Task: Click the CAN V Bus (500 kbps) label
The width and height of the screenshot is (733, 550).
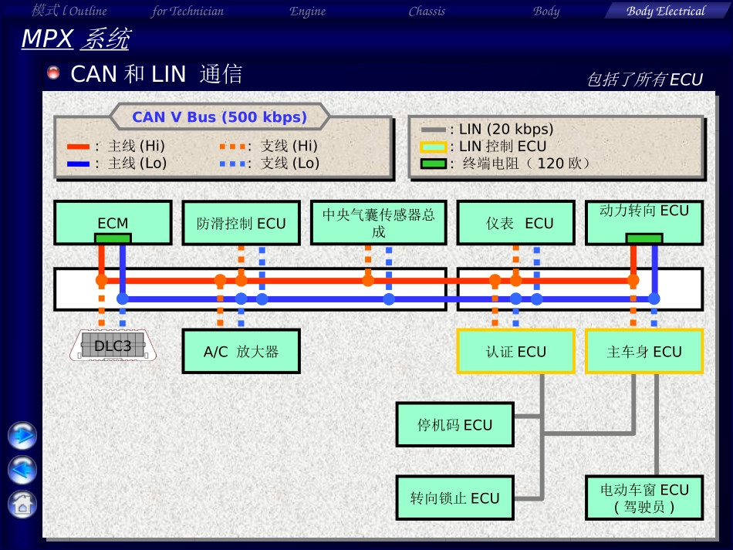Action: click(x=219, y=117)
